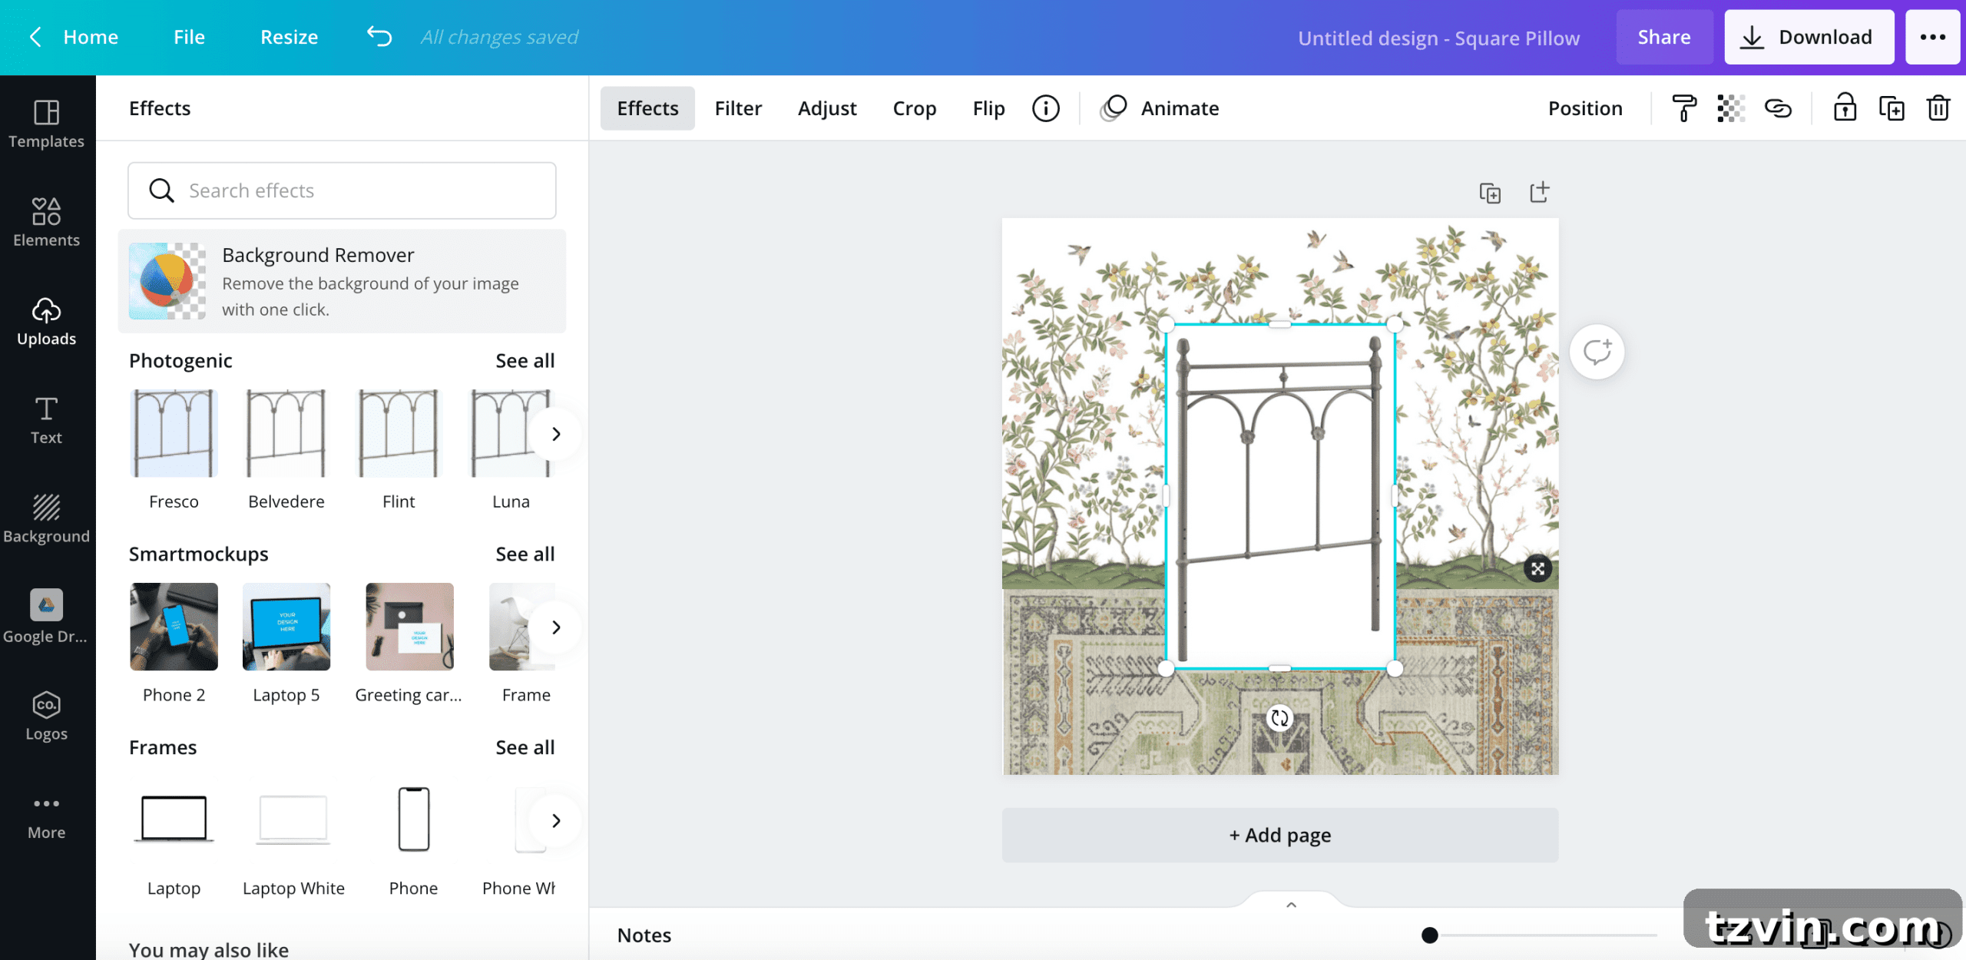This screenshot has width=1966, height=960.
Task: Click the Download button
Action: pos(1809,37)
